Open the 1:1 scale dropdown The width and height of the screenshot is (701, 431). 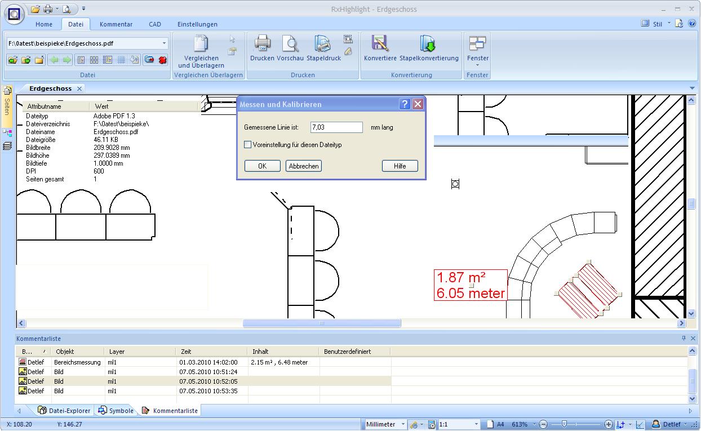(476, 424)
